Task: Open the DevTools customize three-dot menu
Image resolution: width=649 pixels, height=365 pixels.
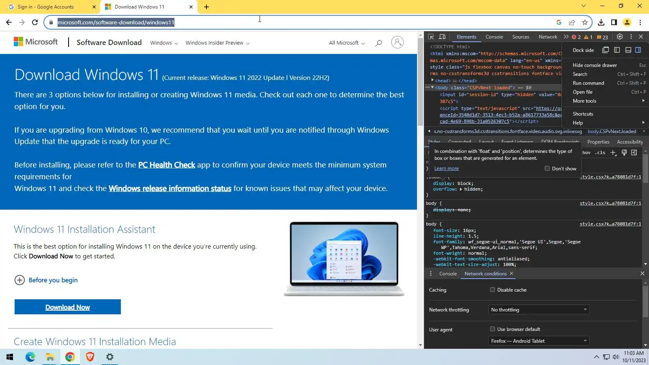Action: pyautogui.click(x=631, y=37)
